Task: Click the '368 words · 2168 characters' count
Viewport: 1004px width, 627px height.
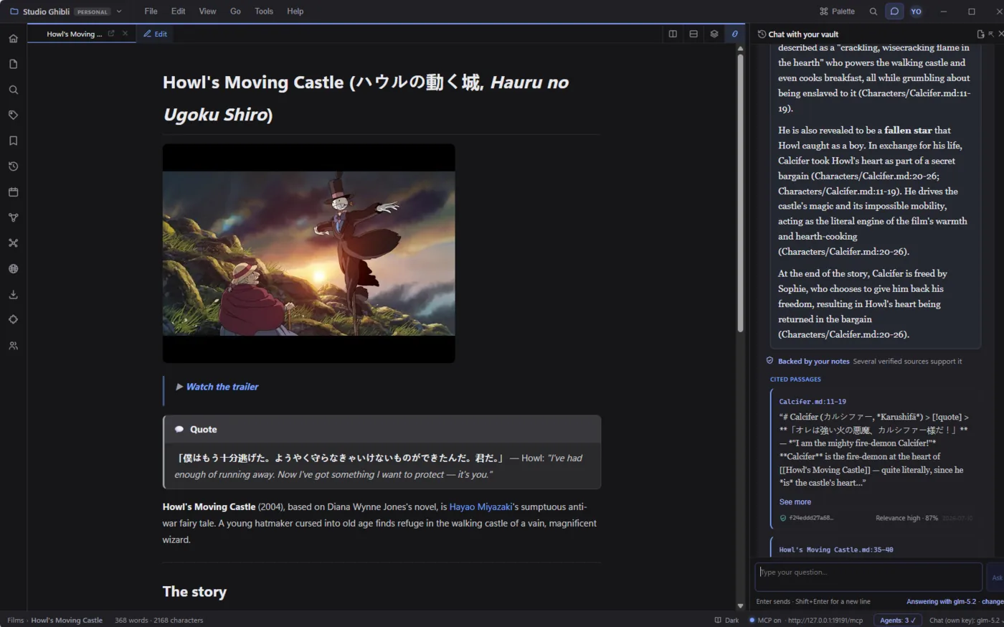Action: click(158, 621)
